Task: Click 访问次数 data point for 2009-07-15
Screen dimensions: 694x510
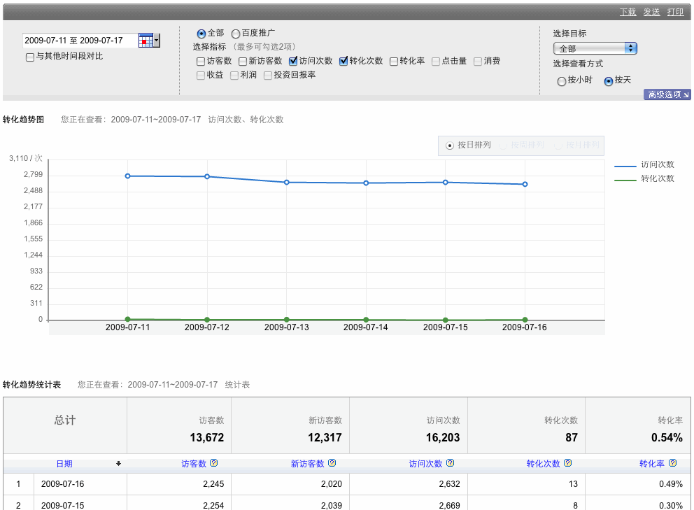Action: pyautogui.click(x=445, y=182)
